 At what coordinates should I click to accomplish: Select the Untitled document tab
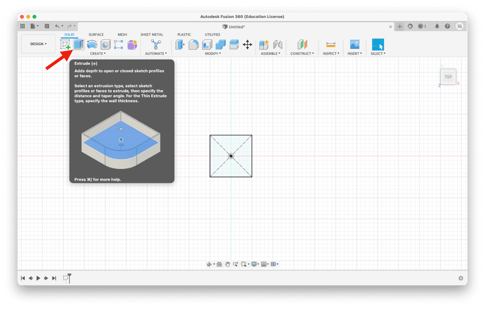(234, 27)
